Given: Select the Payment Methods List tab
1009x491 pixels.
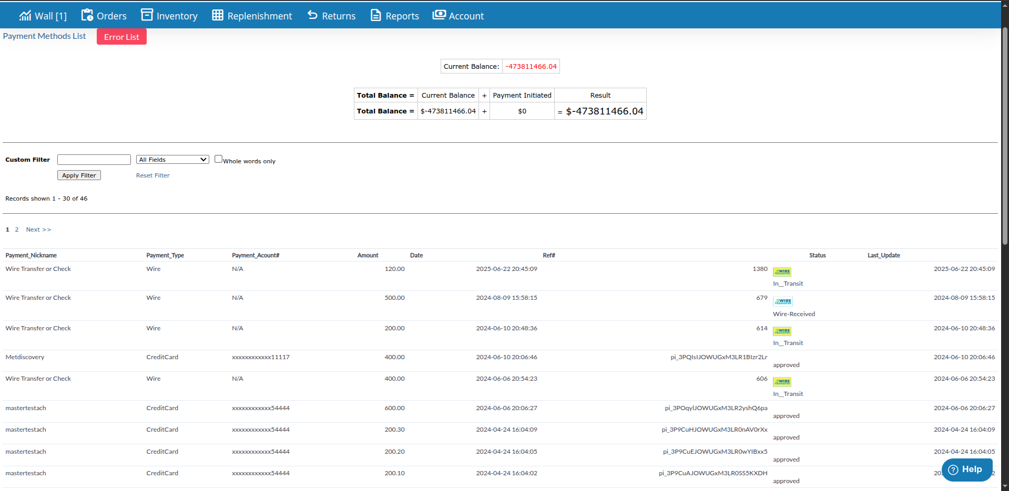Looking at the screenshot, I should point(44,36).
